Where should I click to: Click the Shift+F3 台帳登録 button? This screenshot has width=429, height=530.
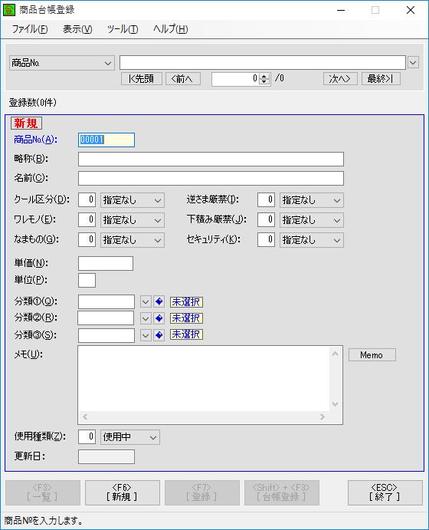[281, 492]
